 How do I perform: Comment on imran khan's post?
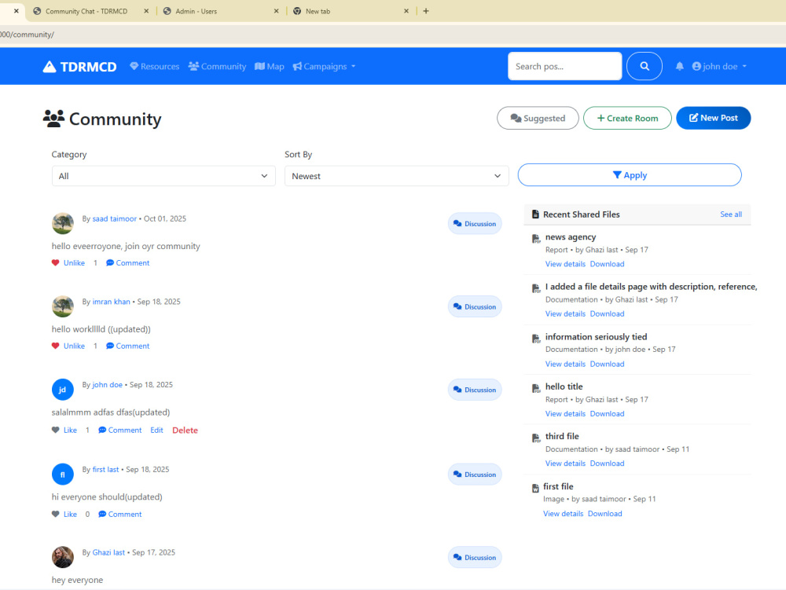tap(128, 346)
